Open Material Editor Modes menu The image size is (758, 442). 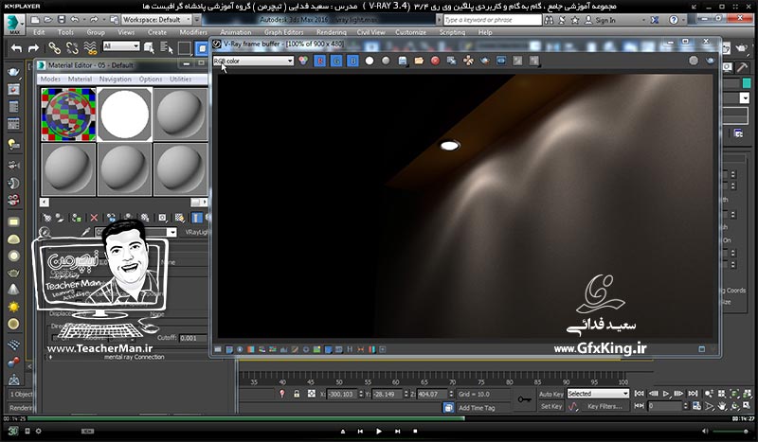pyautogui.click(x=50, y=79)
